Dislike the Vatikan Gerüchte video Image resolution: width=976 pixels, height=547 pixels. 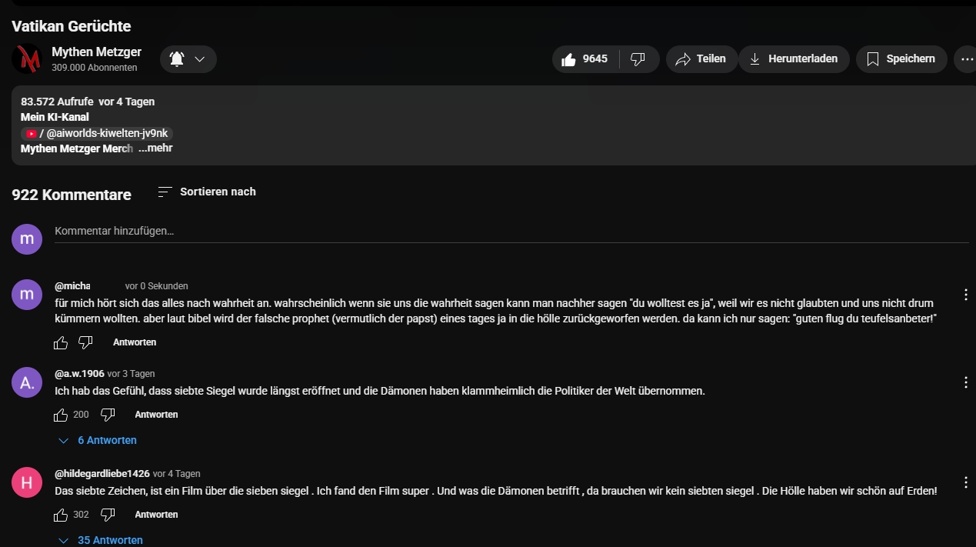coord(638,59)
